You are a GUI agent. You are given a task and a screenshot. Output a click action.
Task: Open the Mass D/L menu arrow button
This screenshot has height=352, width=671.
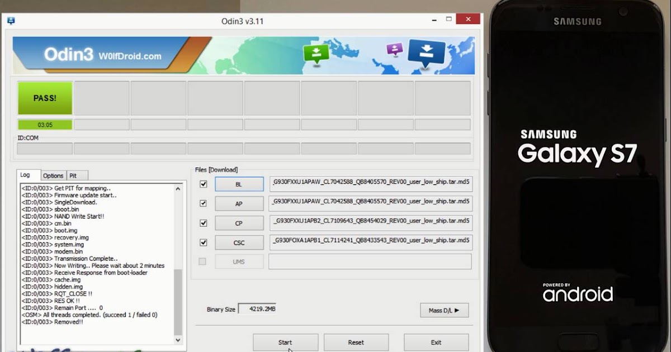click(445, 310)
